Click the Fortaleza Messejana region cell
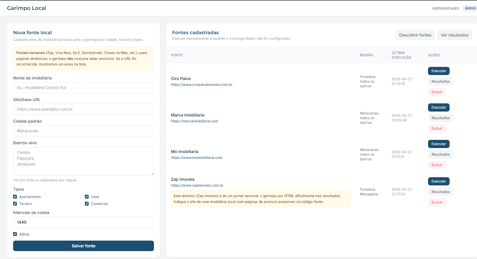This screenshot has height=259, width=477. coord(369,192)
